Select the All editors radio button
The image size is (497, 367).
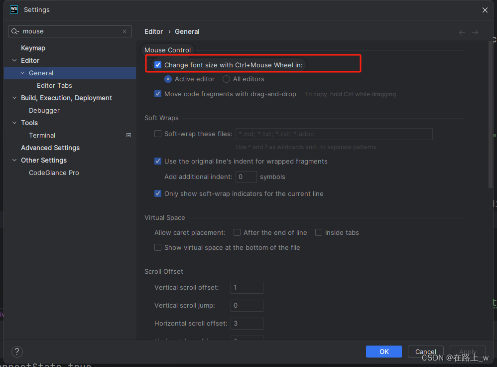click(227, 79)
